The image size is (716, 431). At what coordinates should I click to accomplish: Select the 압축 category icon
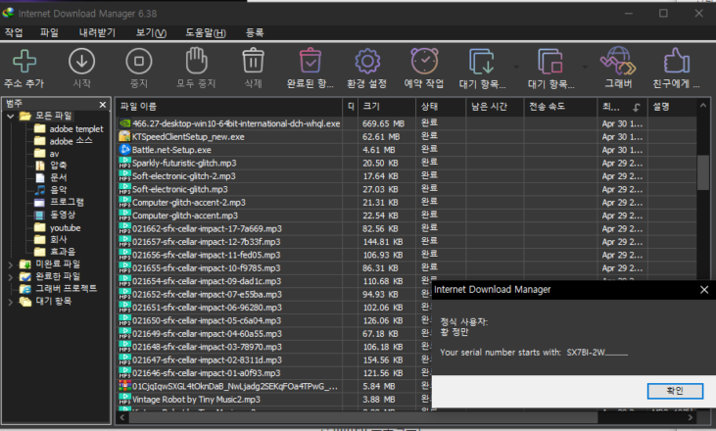pos(40,166)
